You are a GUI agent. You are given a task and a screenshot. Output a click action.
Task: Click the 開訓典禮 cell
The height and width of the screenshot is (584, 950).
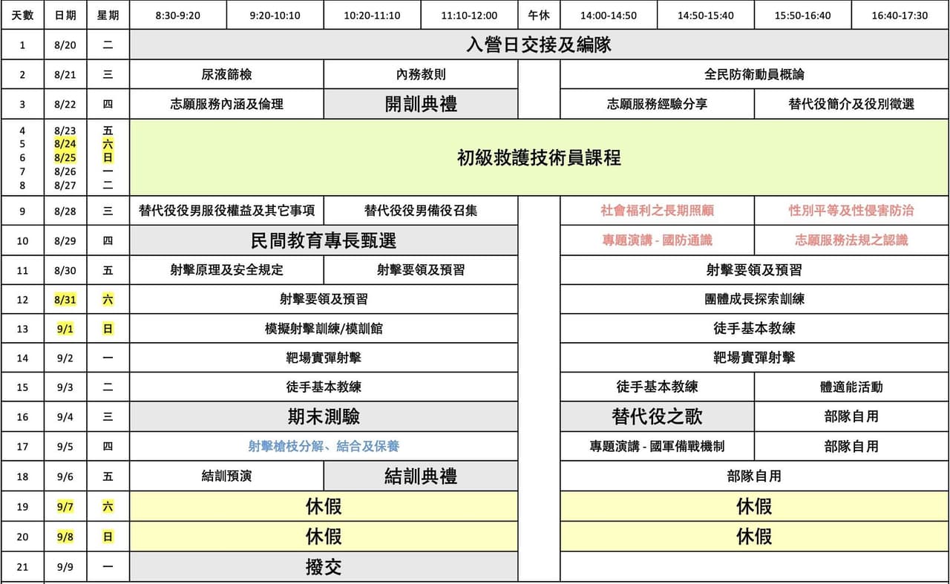point(421,104)
